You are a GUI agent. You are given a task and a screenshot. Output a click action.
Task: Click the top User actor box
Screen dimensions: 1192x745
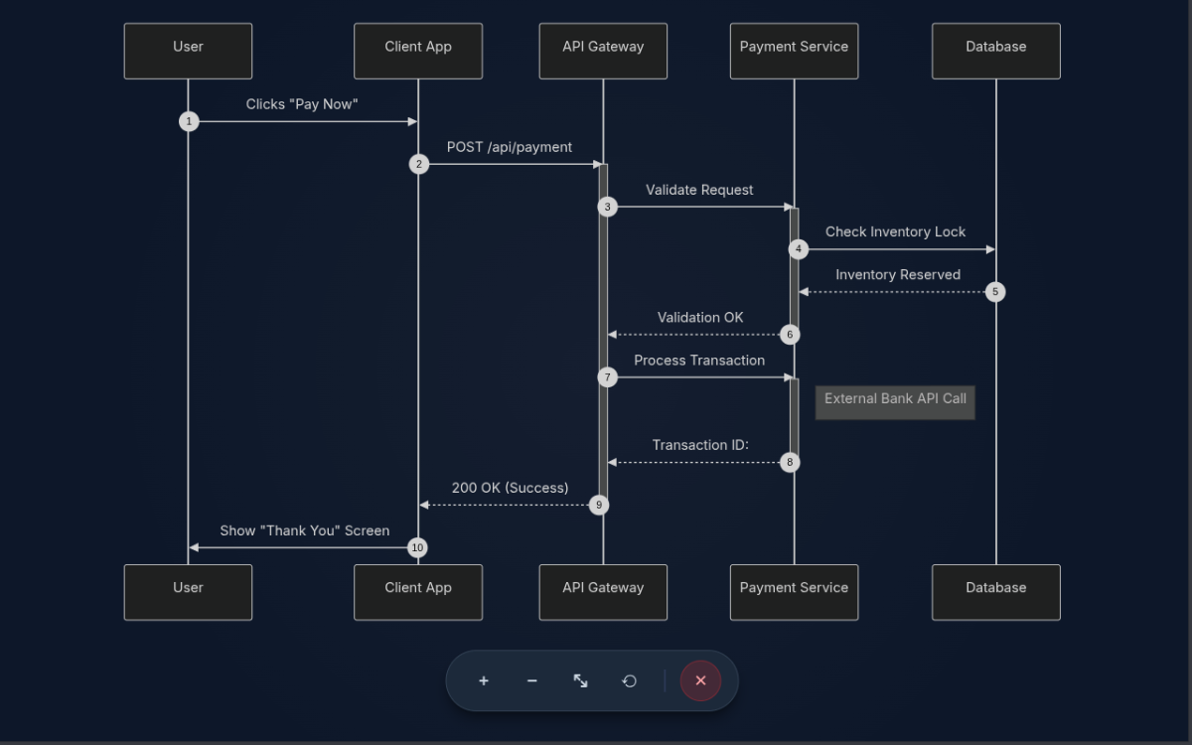[188, 51]
